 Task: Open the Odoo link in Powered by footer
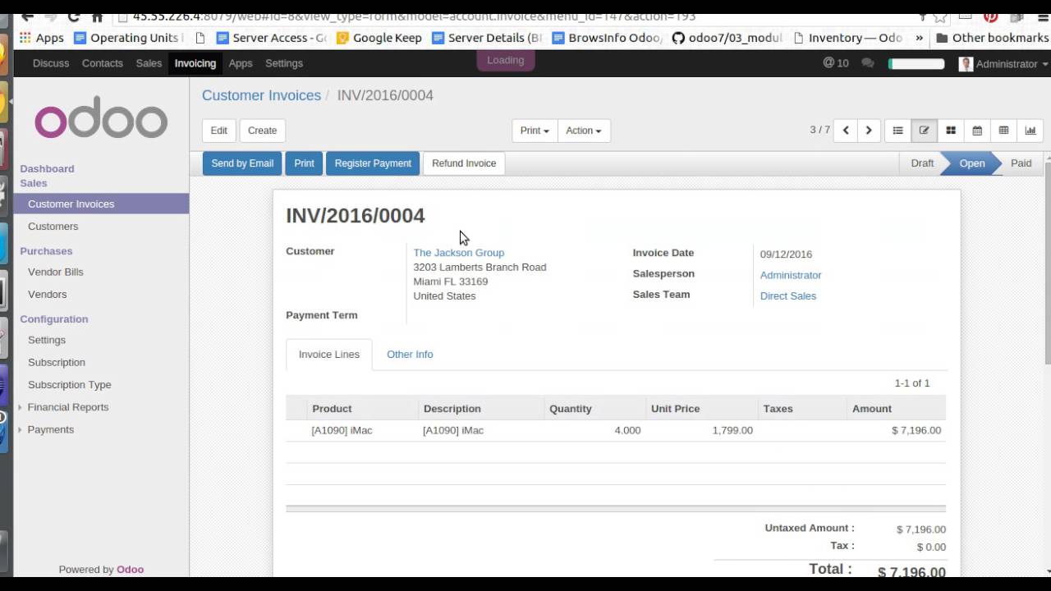point(130,570)
